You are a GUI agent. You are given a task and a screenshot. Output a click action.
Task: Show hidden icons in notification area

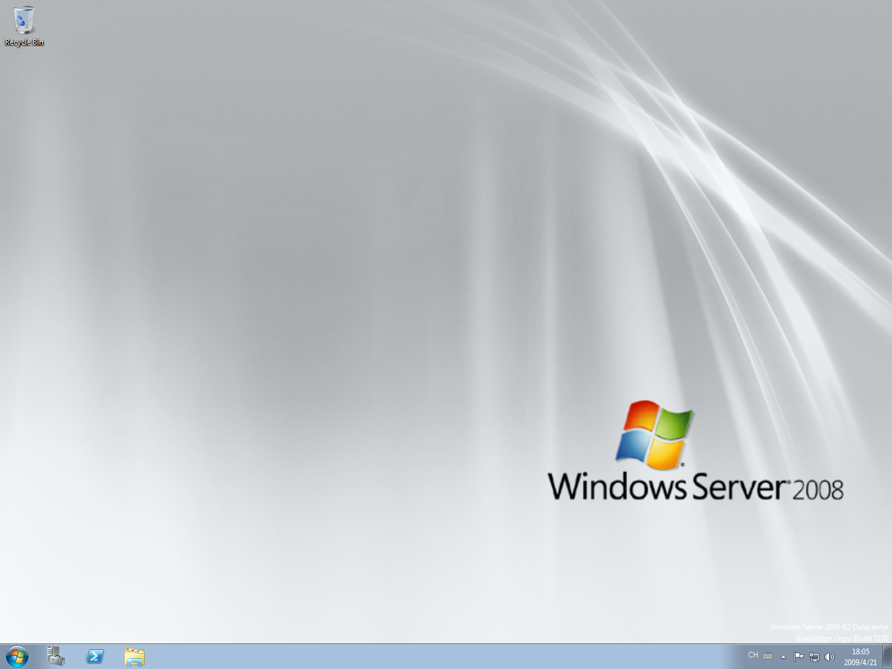coord(783,657)
